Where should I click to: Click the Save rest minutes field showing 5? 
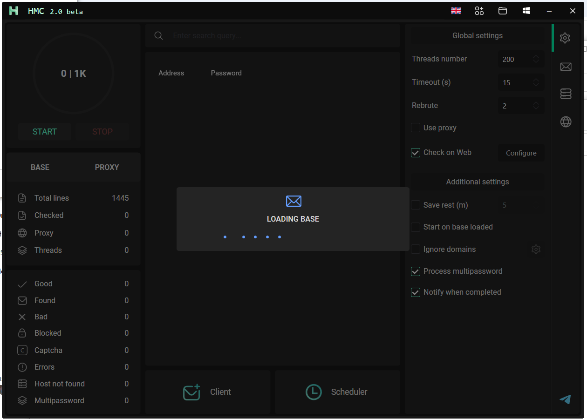(521, 205)
